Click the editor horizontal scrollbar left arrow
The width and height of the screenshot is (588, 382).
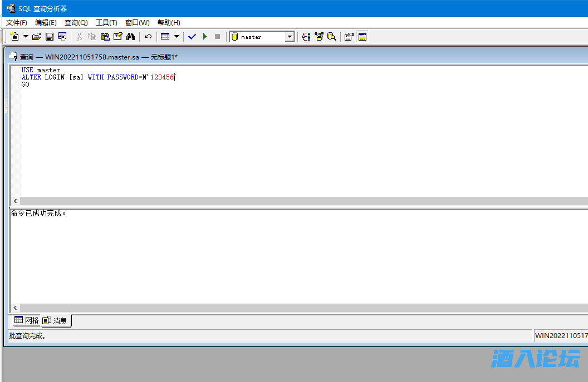click(x=15, y=201)
